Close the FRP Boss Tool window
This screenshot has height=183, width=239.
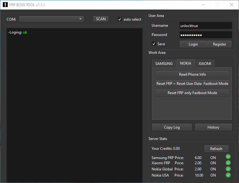(232, 5)
